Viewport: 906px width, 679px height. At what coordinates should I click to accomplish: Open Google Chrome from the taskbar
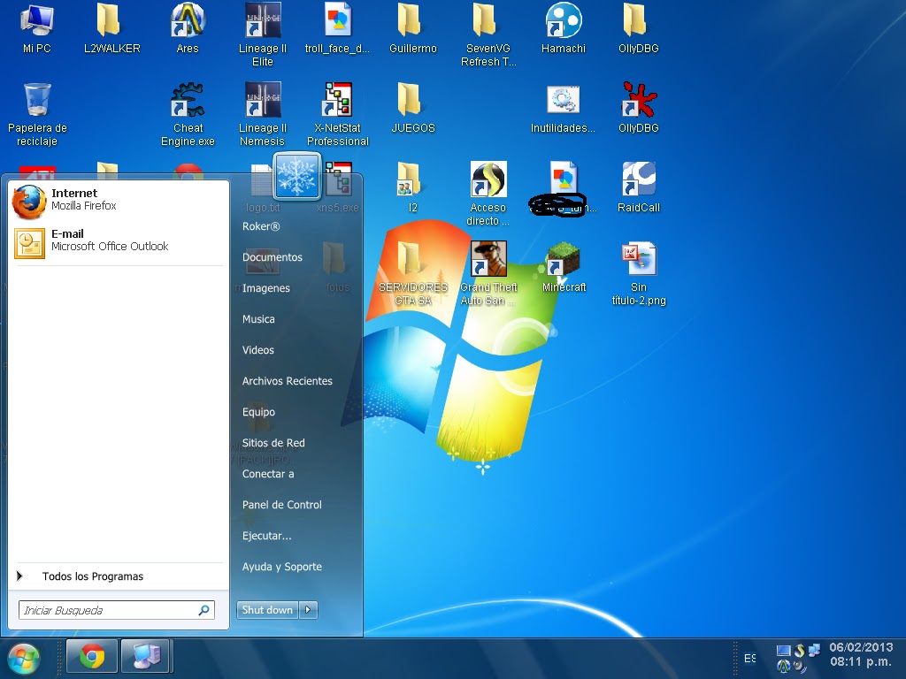91,656
